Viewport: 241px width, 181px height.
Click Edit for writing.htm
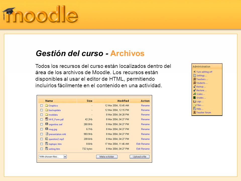click(x=138, y=149)
